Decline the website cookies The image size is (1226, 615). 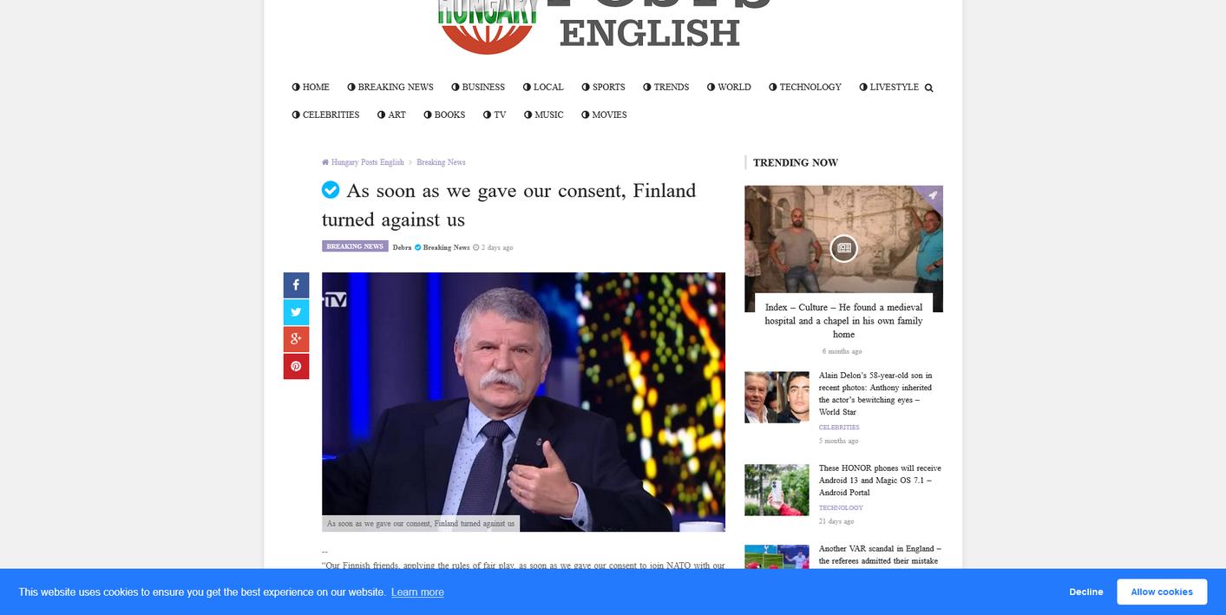pos(1086,592)
